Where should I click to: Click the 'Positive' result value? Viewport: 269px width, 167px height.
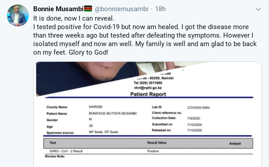153,151
